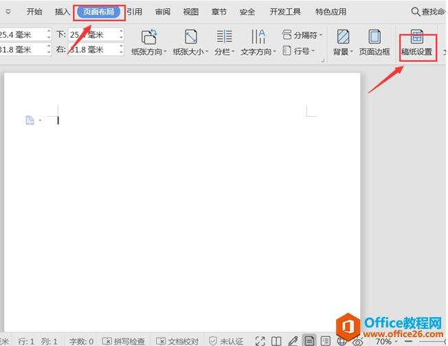Viewport: 448px width, 346px height.
Task: Expand the 文字方向 dropdown arrow
Action: [274, 51]
